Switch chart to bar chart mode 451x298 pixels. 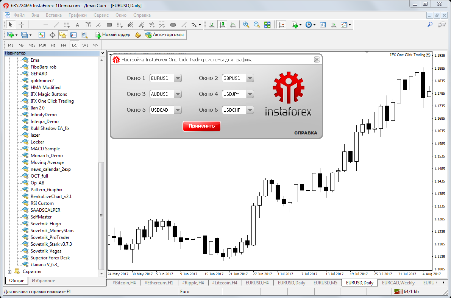tap(211, 25)
